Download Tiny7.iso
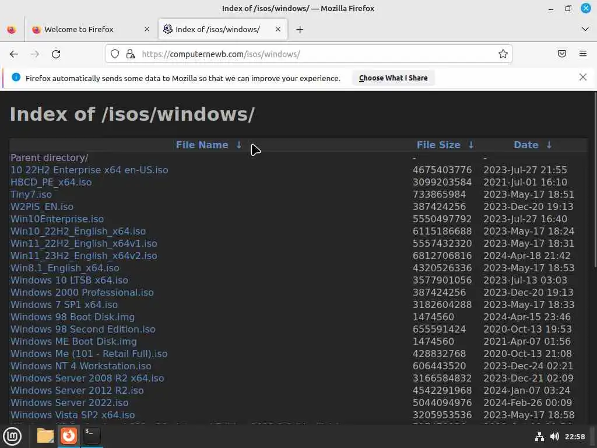Image resolution: width=597 pixels, height=448 pixels. pos(31,194)
